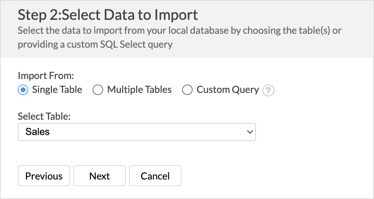
Task: Click the Import From label
Action: tap(46, 75)
